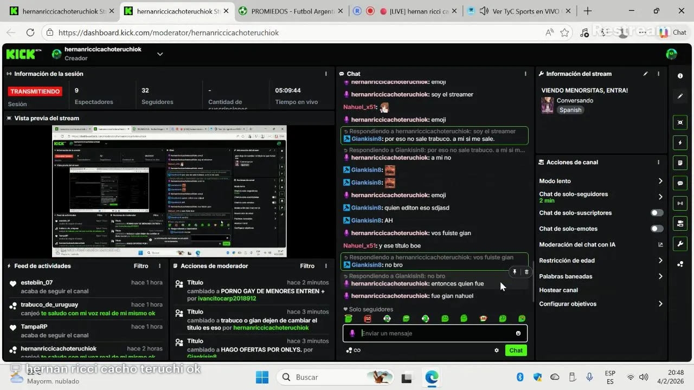Screen dimensions: 694x390
Task: Delete the highlighted chat message via trash icon
Action: [x=526, y=272]
